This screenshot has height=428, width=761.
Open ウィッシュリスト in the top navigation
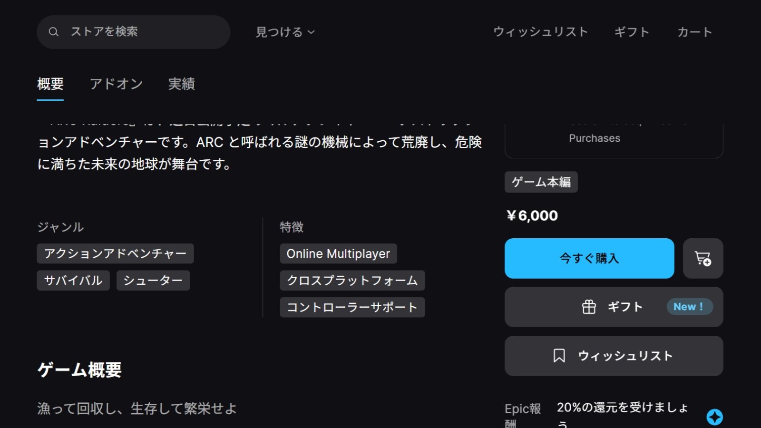pos(540,32)
